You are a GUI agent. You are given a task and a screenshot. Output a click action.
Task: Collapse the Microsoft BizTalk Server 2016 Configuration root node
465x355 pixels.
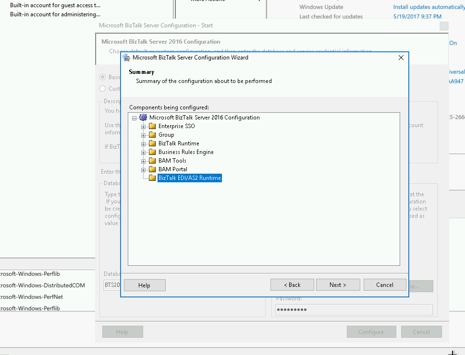pos(135,118)
